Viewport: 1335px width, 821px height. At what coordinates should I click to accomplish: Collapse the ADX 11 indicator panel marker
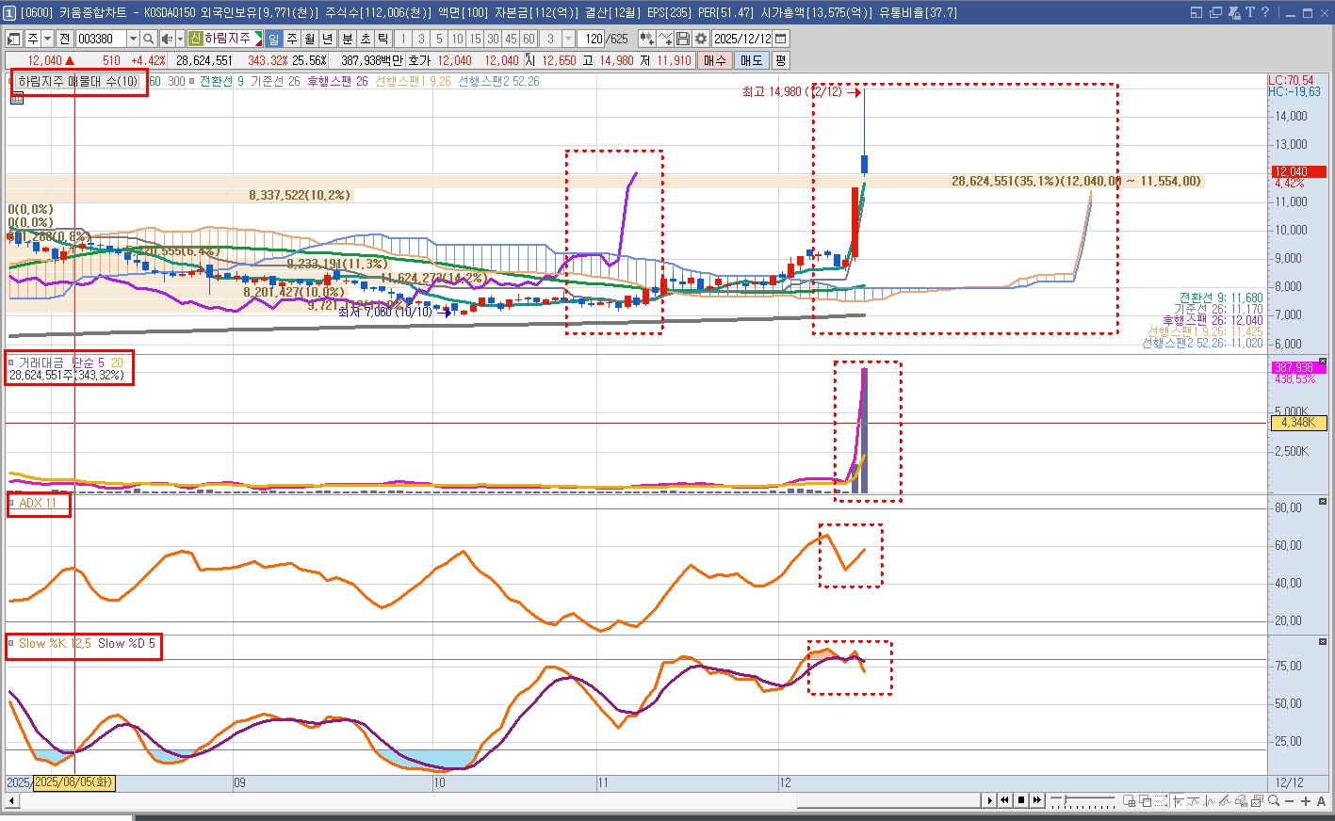(11, 504)
